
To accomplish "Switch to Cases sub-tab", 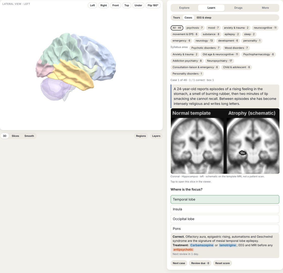I will pos(188,18).
